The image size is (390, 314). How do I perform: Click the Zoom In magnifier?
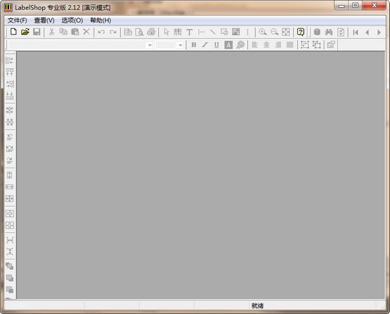[263, 32]
